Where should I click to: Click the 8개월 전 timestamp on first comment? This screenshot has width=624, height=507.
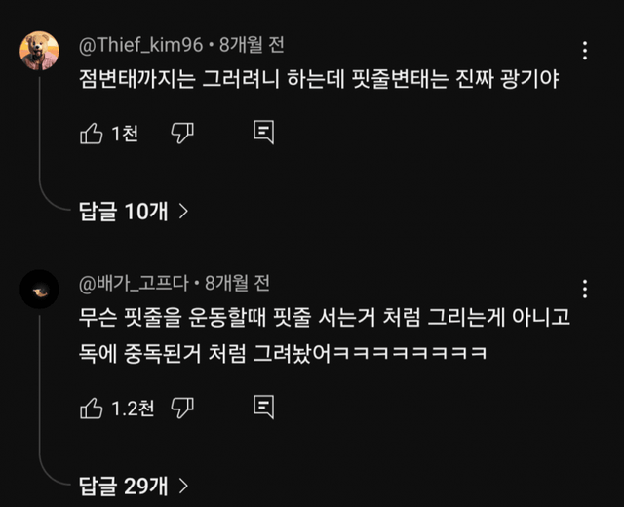coord(252,45)
